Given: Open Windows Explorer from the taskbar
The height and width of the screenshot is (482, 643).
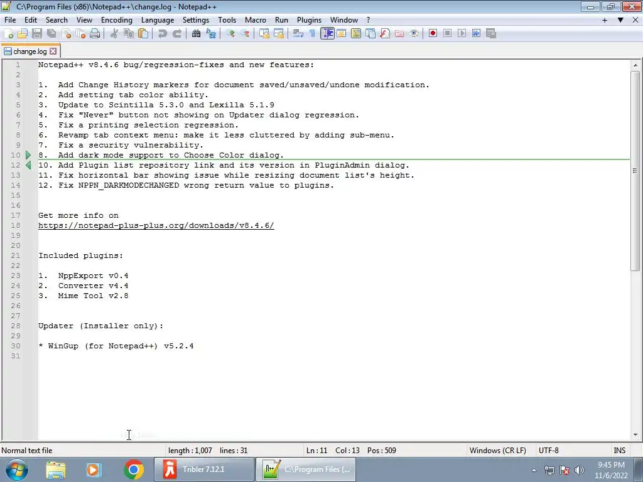Looking at the screenshot, I should [x=55, y=469].
